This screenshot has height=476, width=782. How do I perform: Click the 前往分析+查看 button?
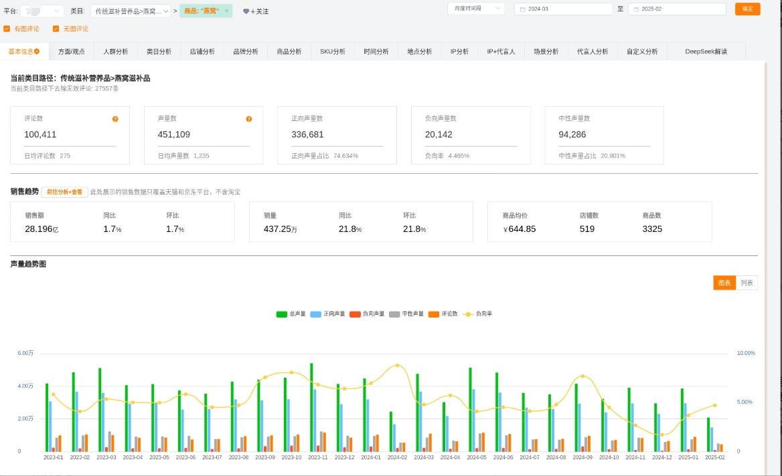tap(65, 192)
